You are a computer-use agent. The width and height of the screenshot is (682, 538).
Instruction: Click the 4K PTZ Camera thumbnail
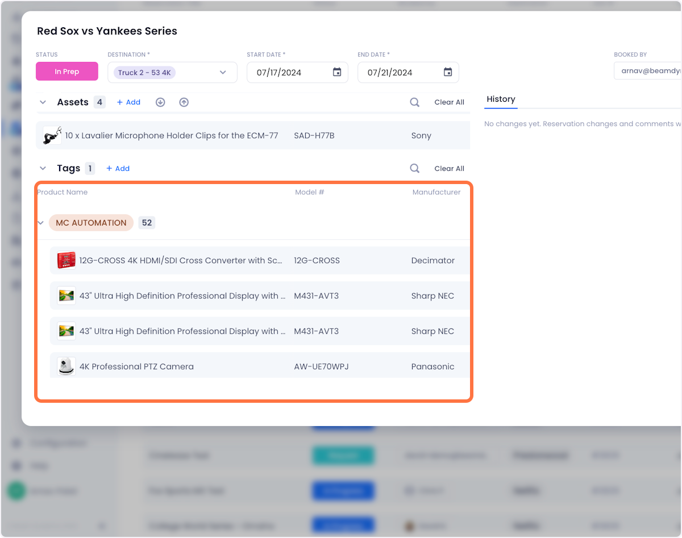[66, 366]
